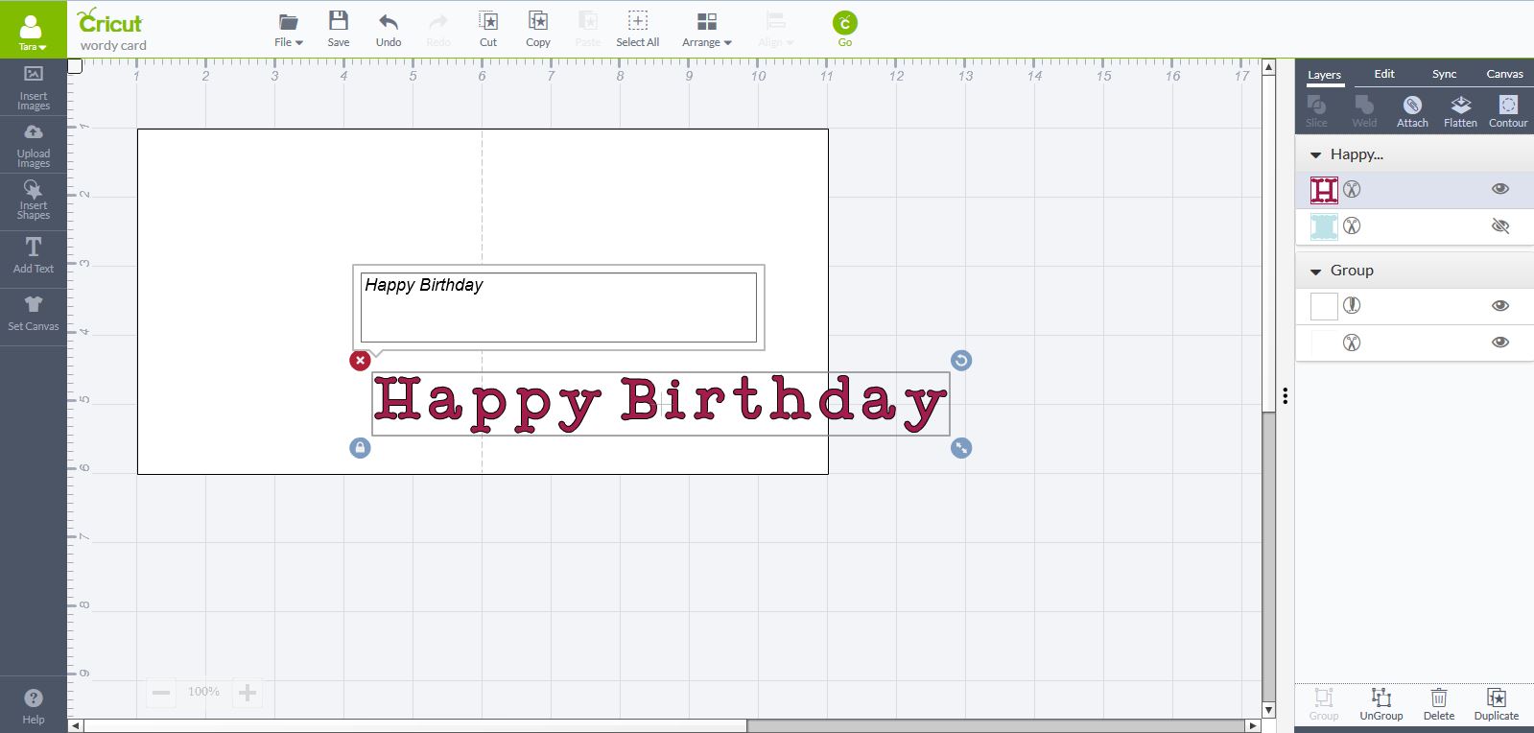1534x733 pixels.
Task: Open the Help menu
Action: click(34, 705)
